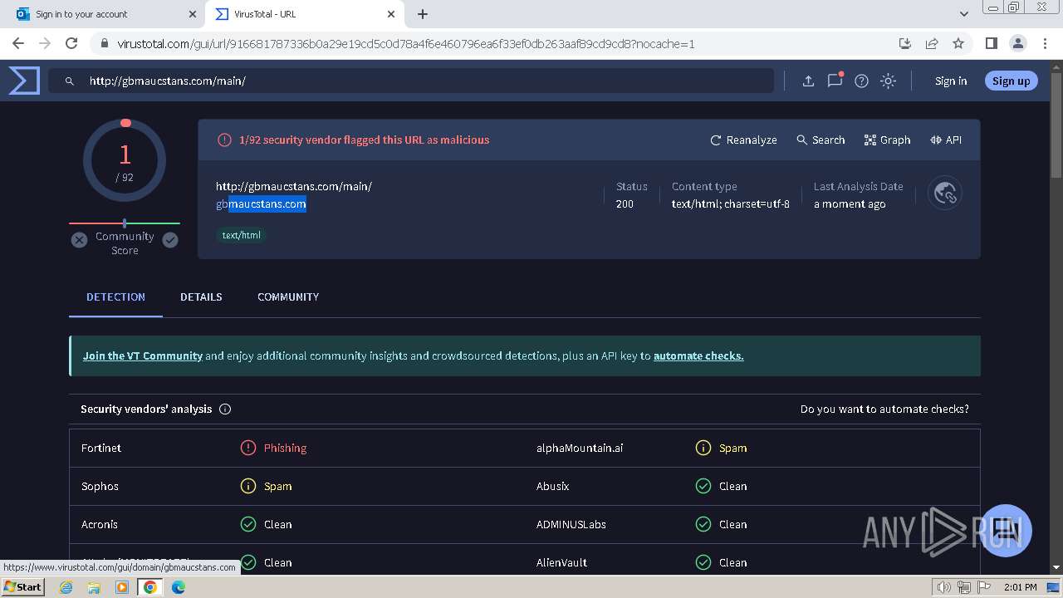Open the help question mark icon
The height and width of the screenshot is (598, 1063).
[862, 81]
